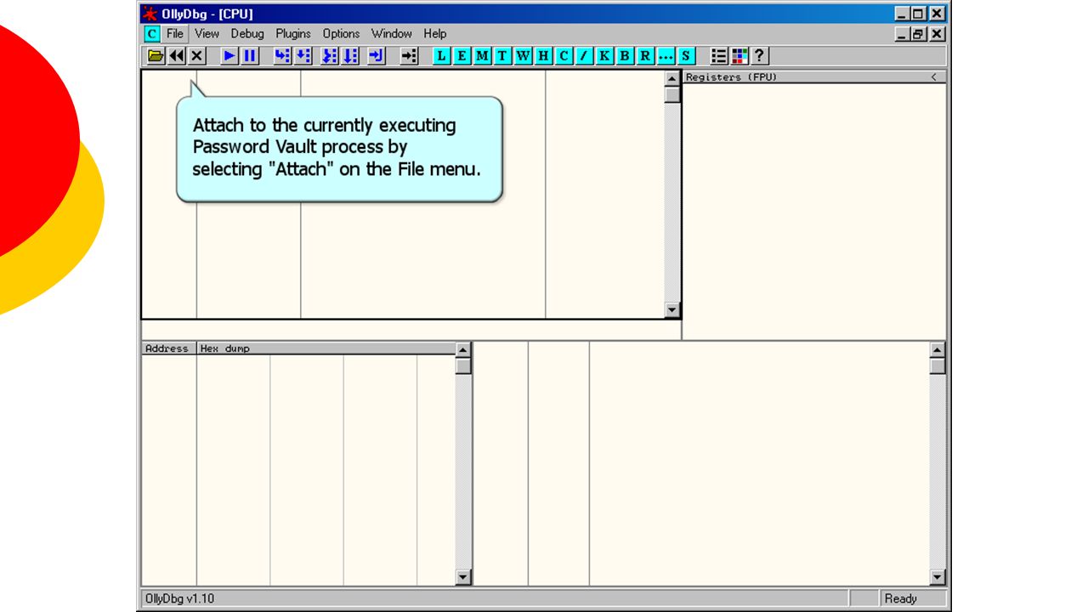Image resolution: width=1088 pixels, height=612 pixels.
Task: Open the Debug menu
Action: (247, 34)
